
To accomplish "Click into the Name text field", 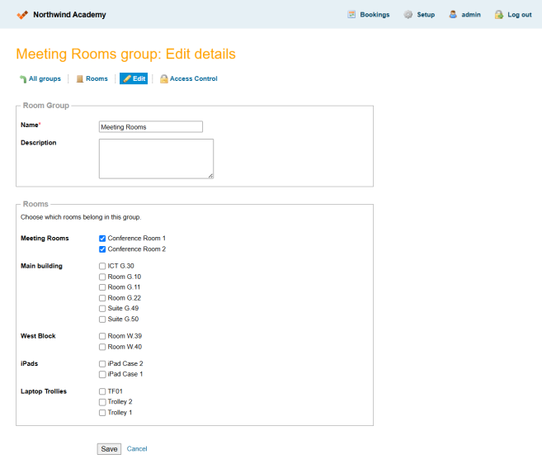I will 150,127.
